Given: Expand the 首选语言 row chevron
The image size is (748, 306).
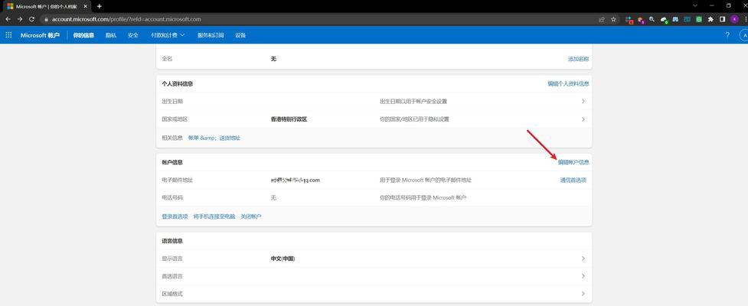Looking at the screenshot, I should 583,276.
